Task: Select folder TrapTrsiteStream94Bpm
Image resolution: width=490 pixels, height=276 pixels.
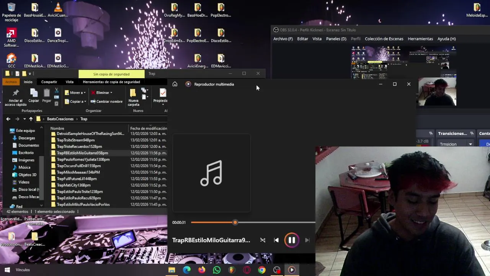Action: point(76,140)
